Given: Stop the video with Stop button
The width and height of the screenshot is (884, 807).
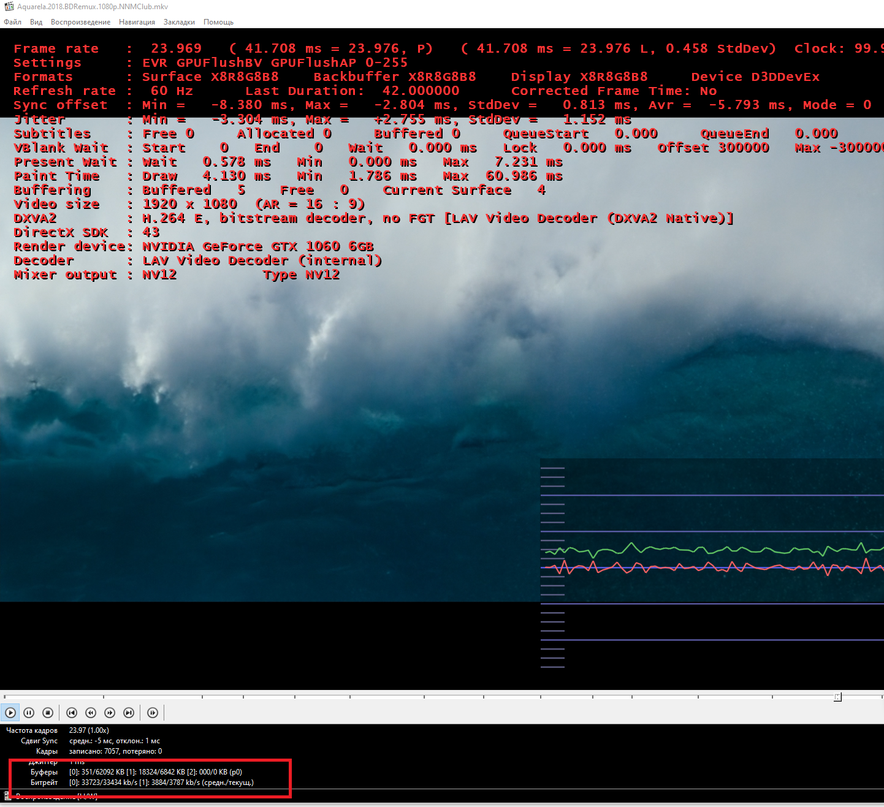Looking at the screenshot, I should click(48, 713).
